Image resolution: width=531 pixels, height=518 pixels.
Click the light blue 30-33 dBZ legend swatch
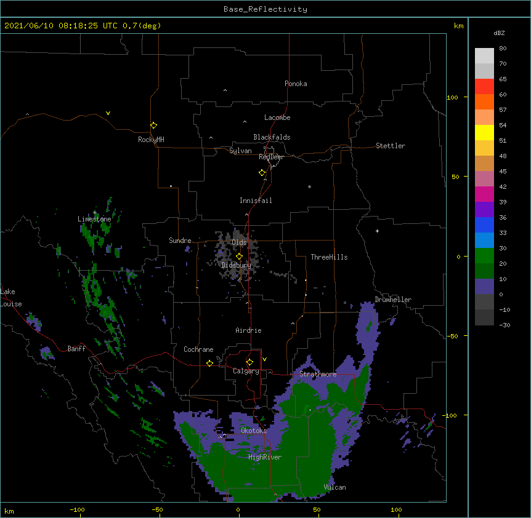point(484,241)
